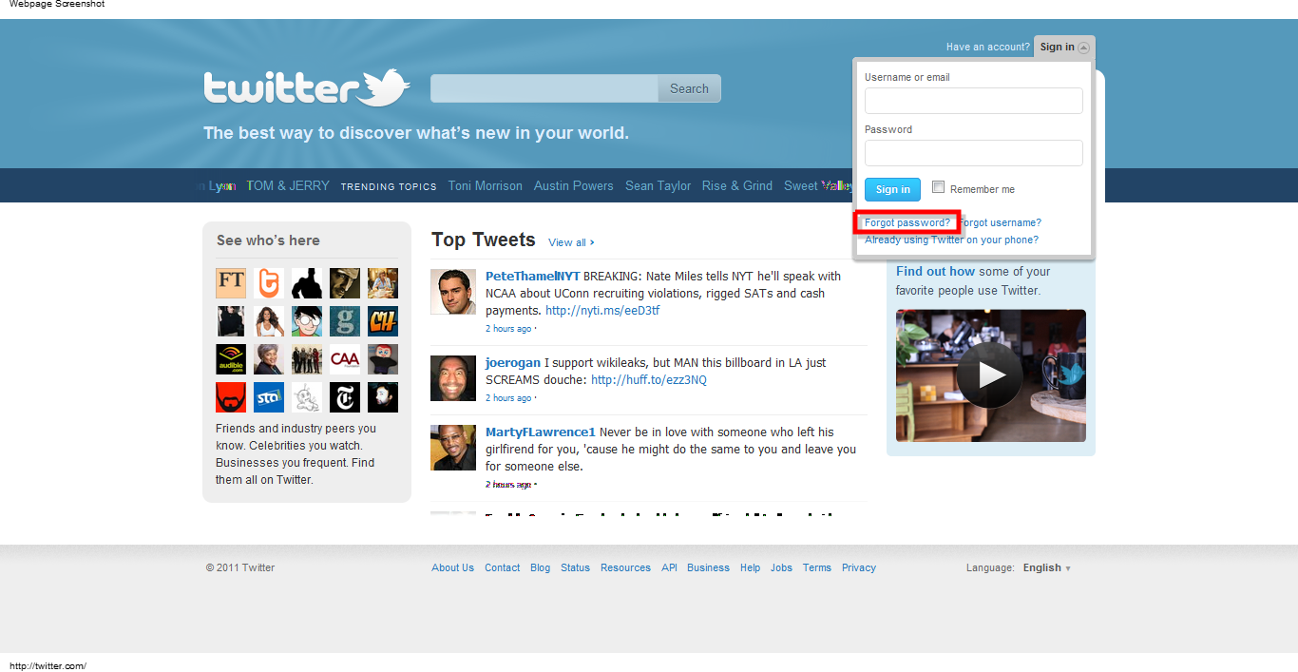Follow the Forgot password? link
Image resolution: width=1298 pixels, height=672 pixels.
pos(907,222)
